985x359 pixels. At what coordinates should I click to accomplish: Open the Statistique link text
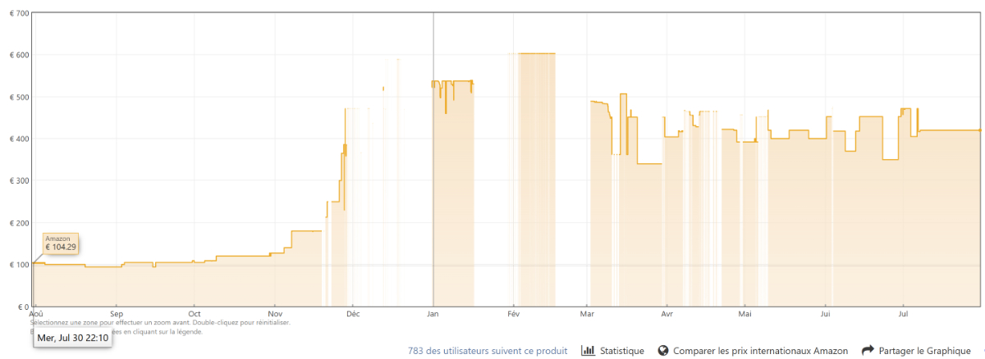(622, 351)
